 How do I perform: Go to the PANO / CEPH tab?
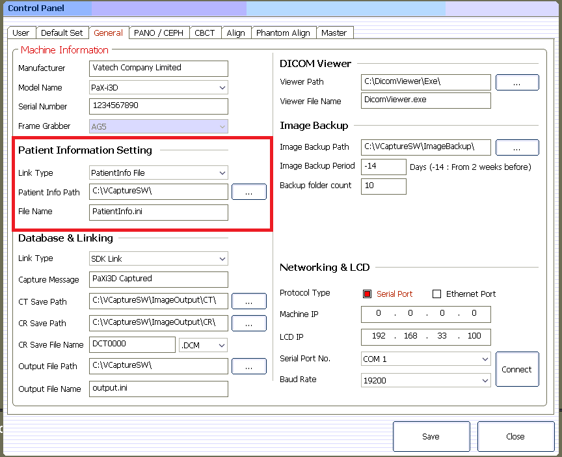pos(159,33)
